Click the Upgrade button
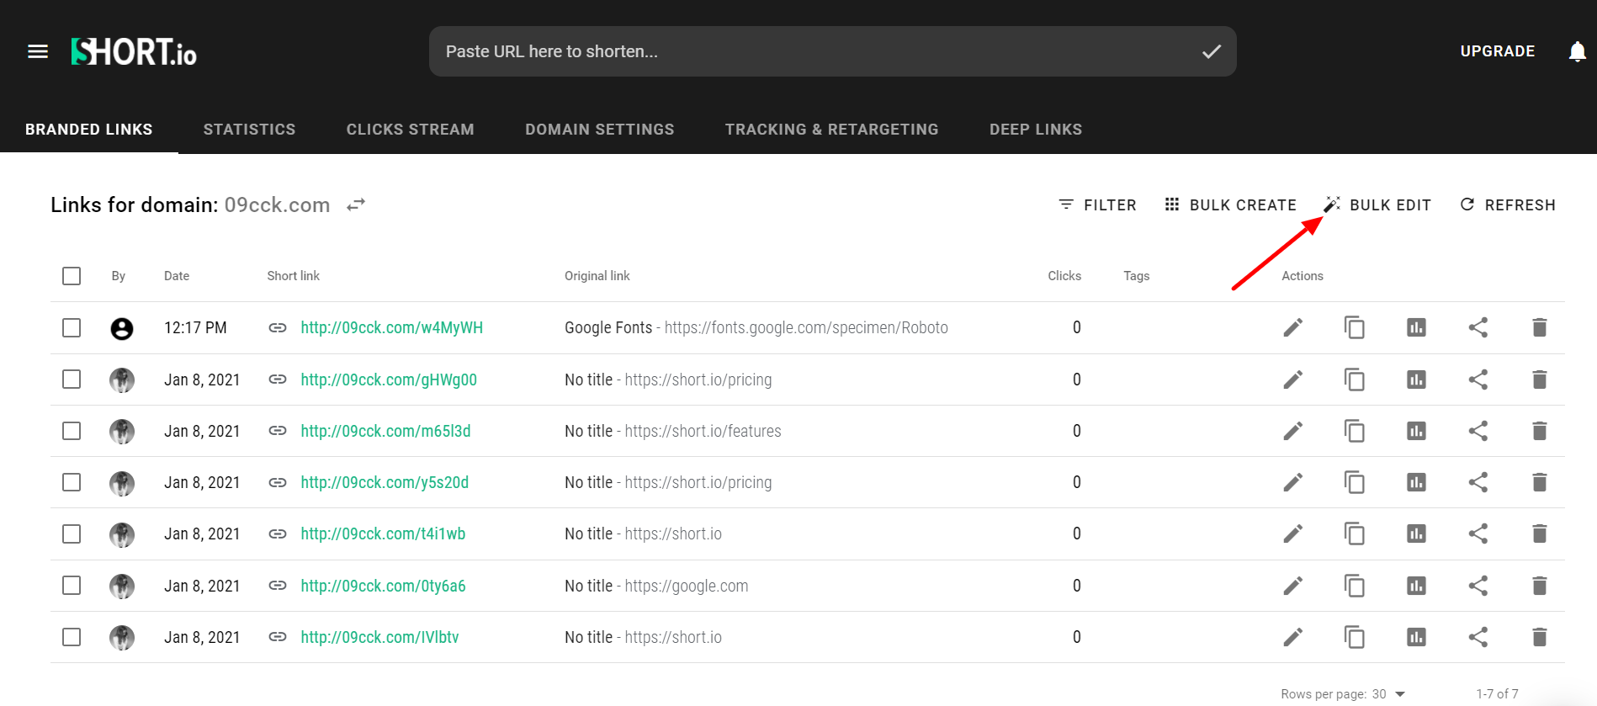The image size is (1597, 706). (1498, 51)
